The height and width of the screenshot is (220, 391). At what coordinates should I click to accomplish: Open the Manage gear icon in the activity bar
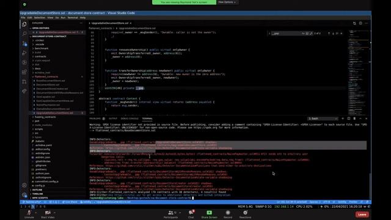click(24, 195)
